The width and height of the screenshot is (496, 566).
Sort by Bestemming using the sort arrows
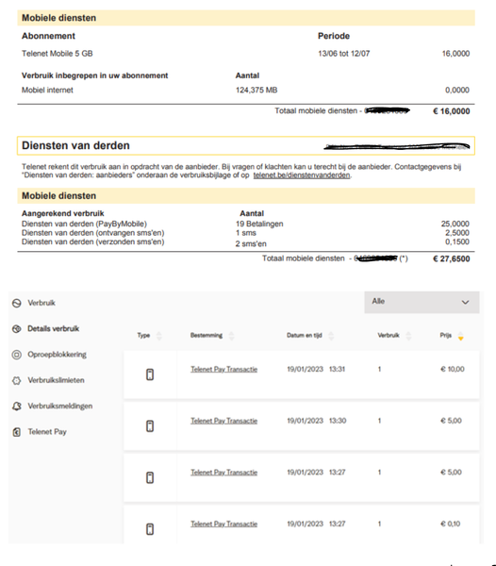[x=231, y=336]
